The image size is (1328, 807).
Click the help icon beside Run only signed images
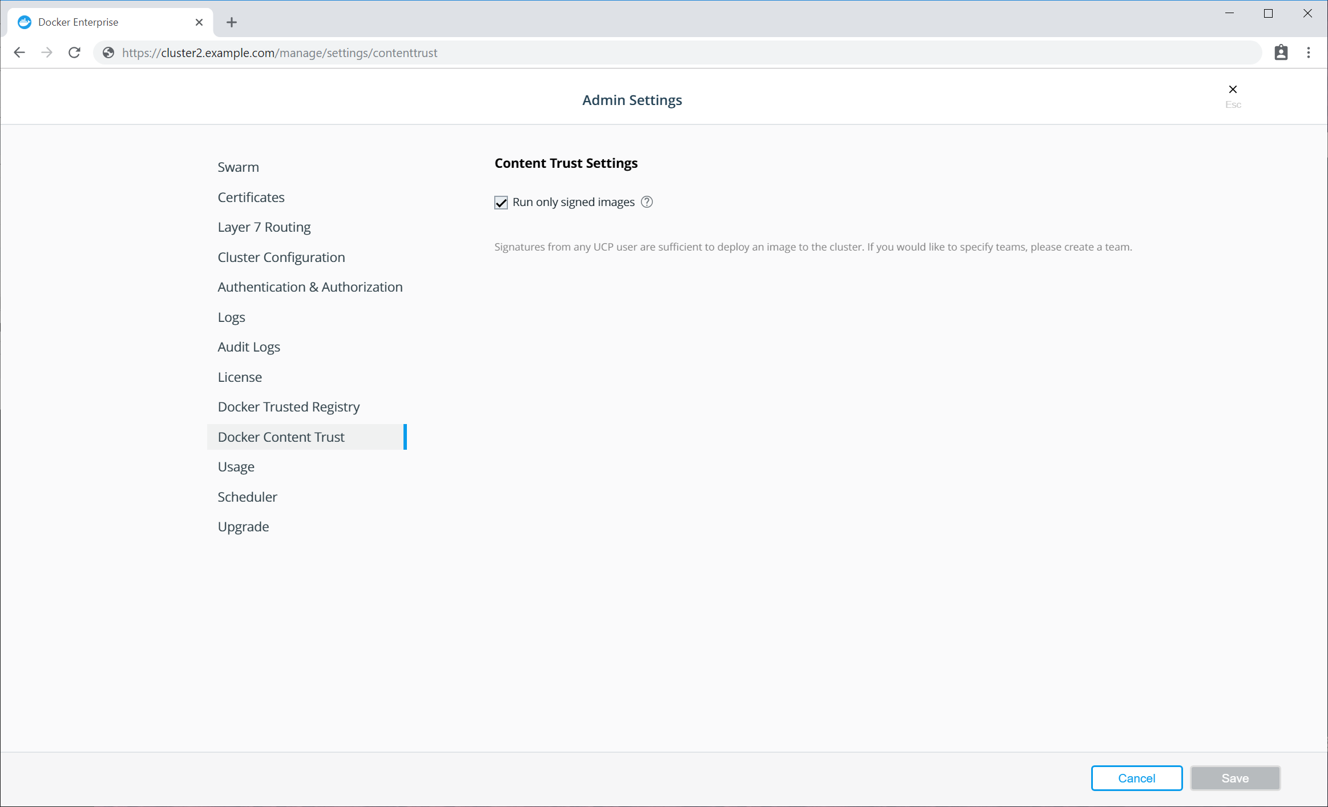647,202
